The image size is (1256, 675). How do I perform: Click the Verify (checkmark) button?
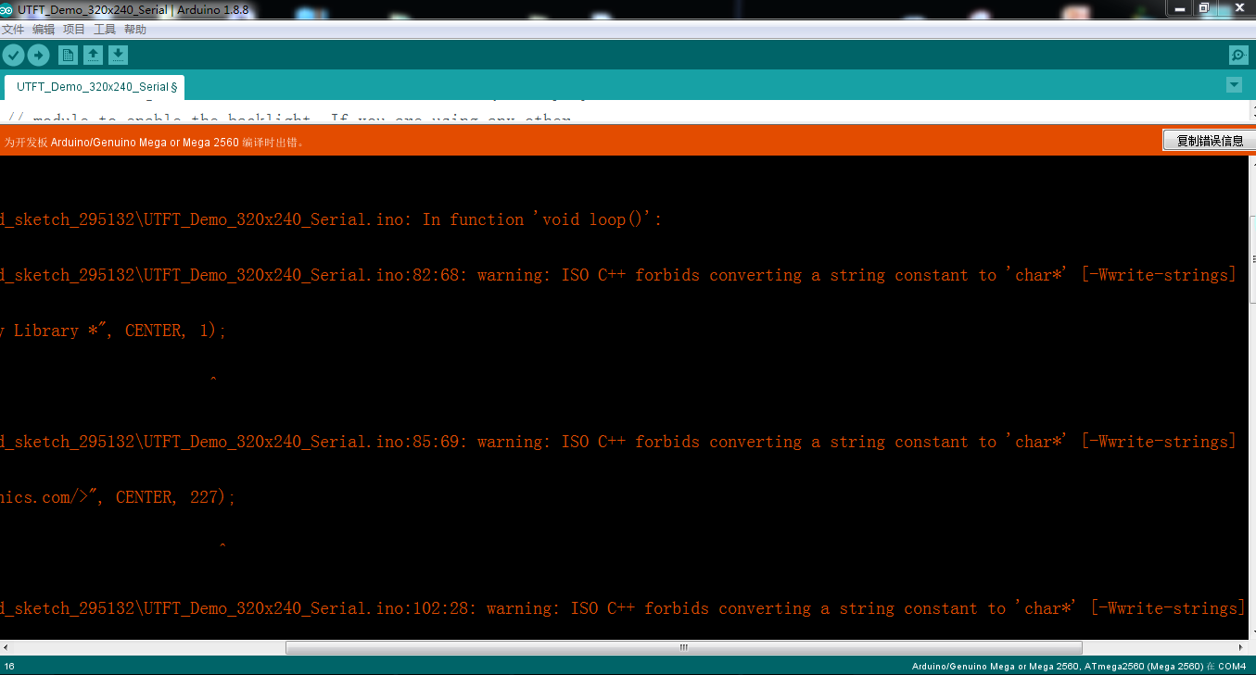coord(13,56)
